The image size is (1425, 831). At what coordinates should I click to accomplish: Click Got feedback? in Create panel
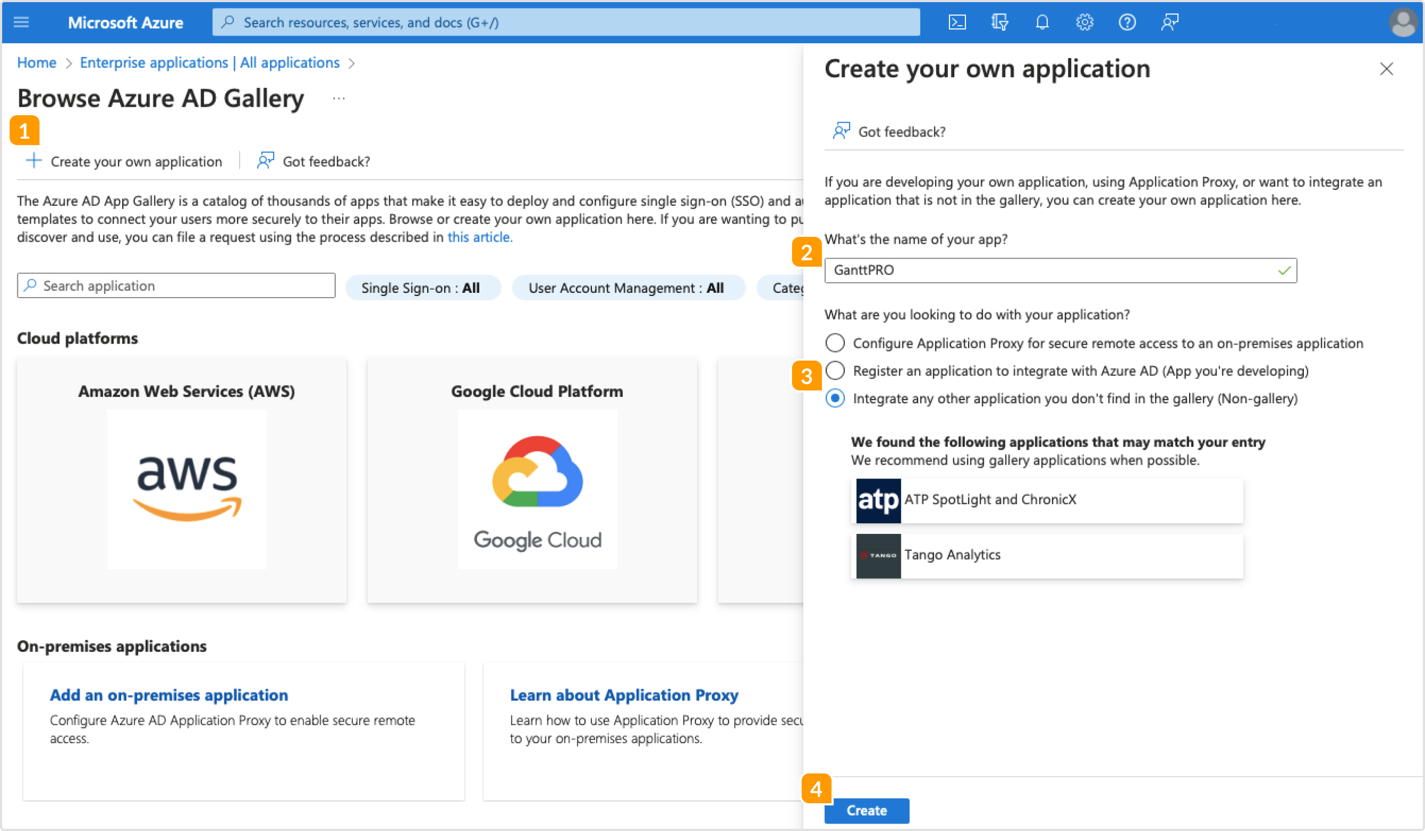pos(889,131)
